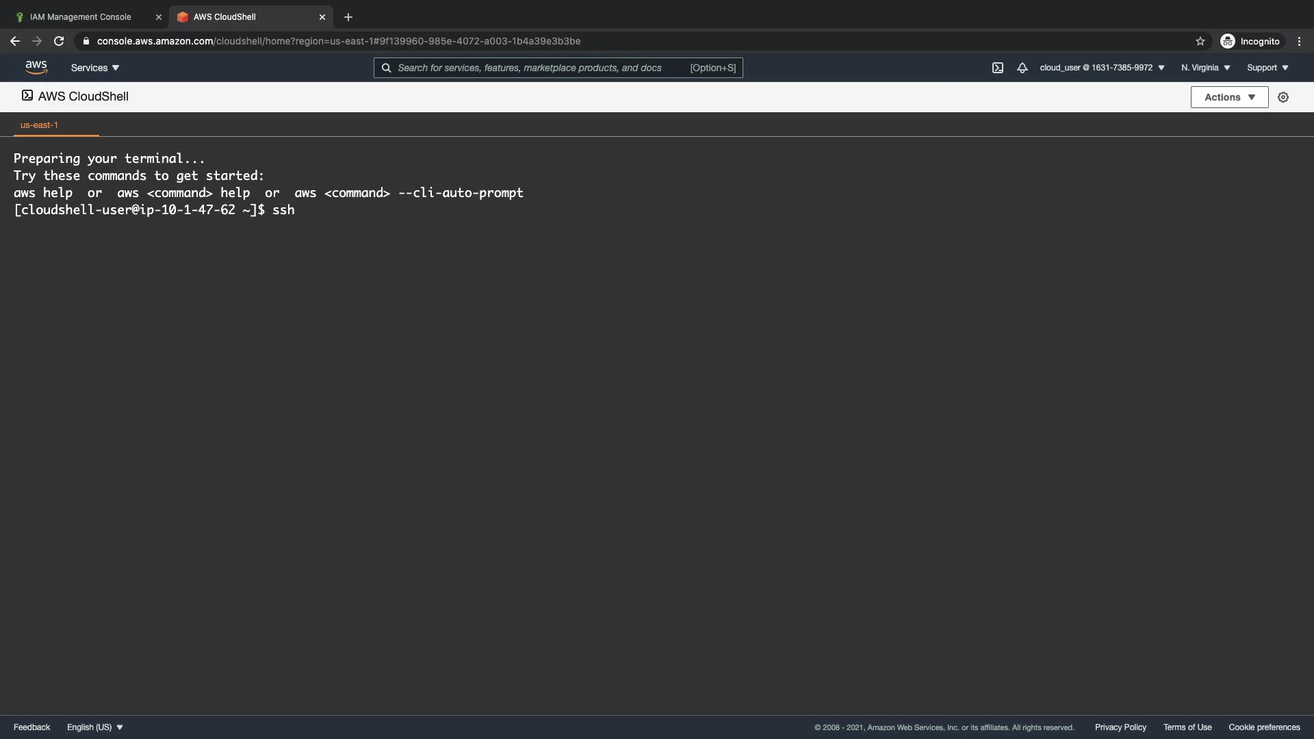1314x739 pixels.
Task: Expand cloud_user account dropdown
Action: 1102,68
